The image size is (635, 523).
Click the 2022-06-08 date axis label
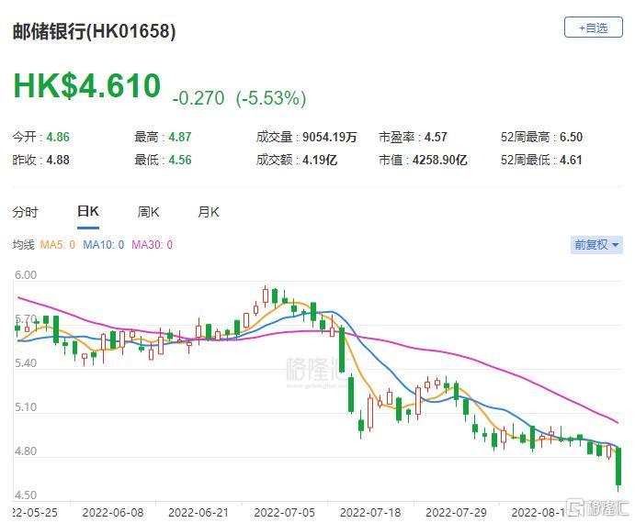pos(113,513)
